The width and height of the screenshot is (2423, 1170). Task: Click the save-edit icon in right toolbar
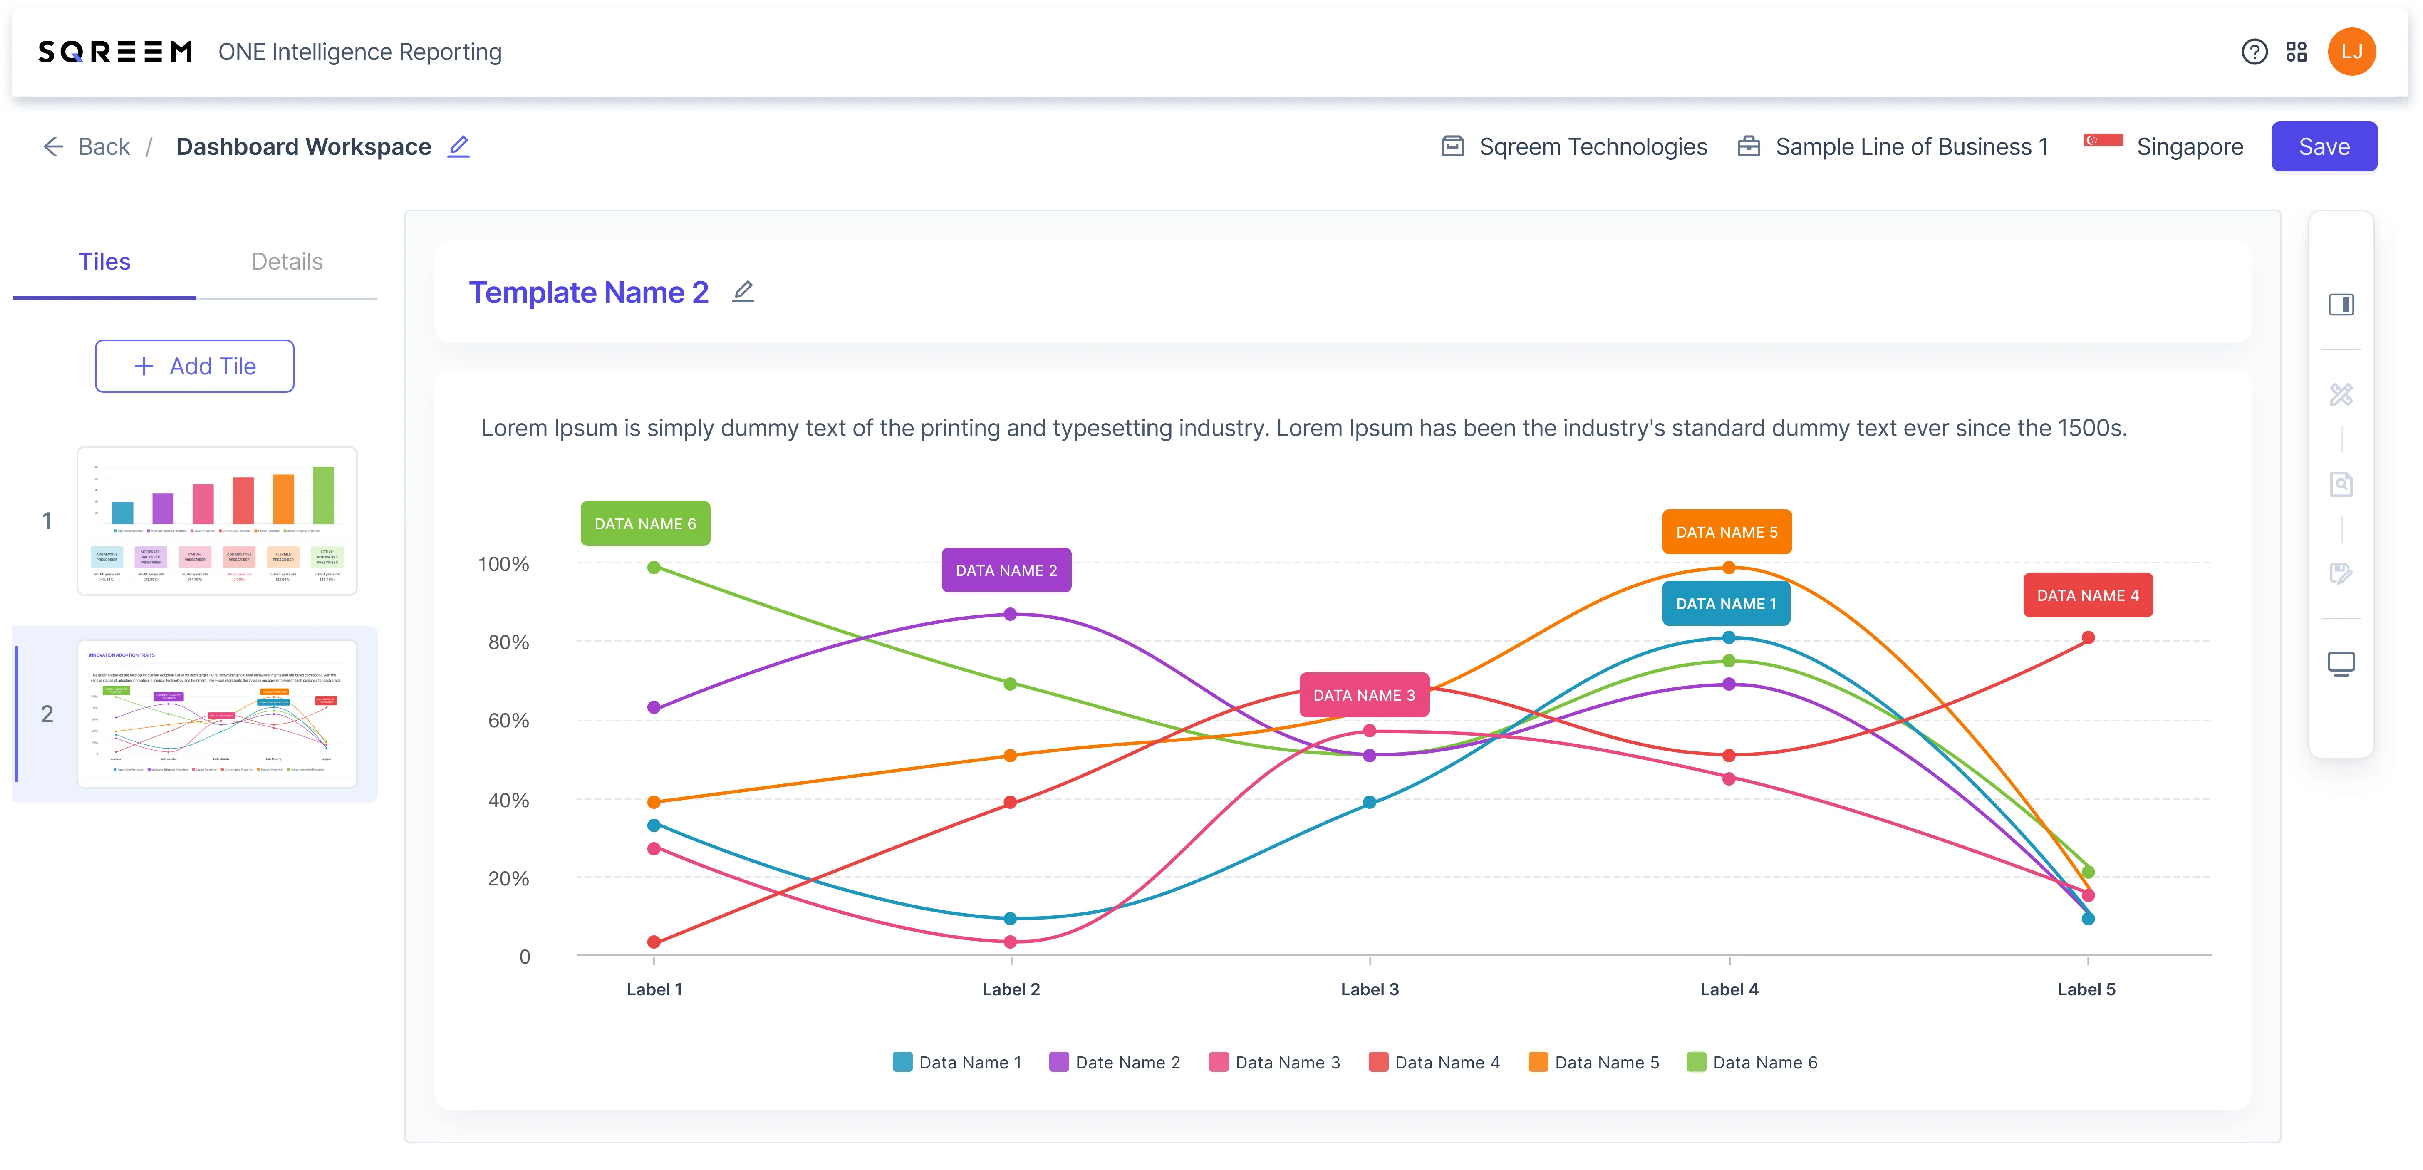[2341, 574]
